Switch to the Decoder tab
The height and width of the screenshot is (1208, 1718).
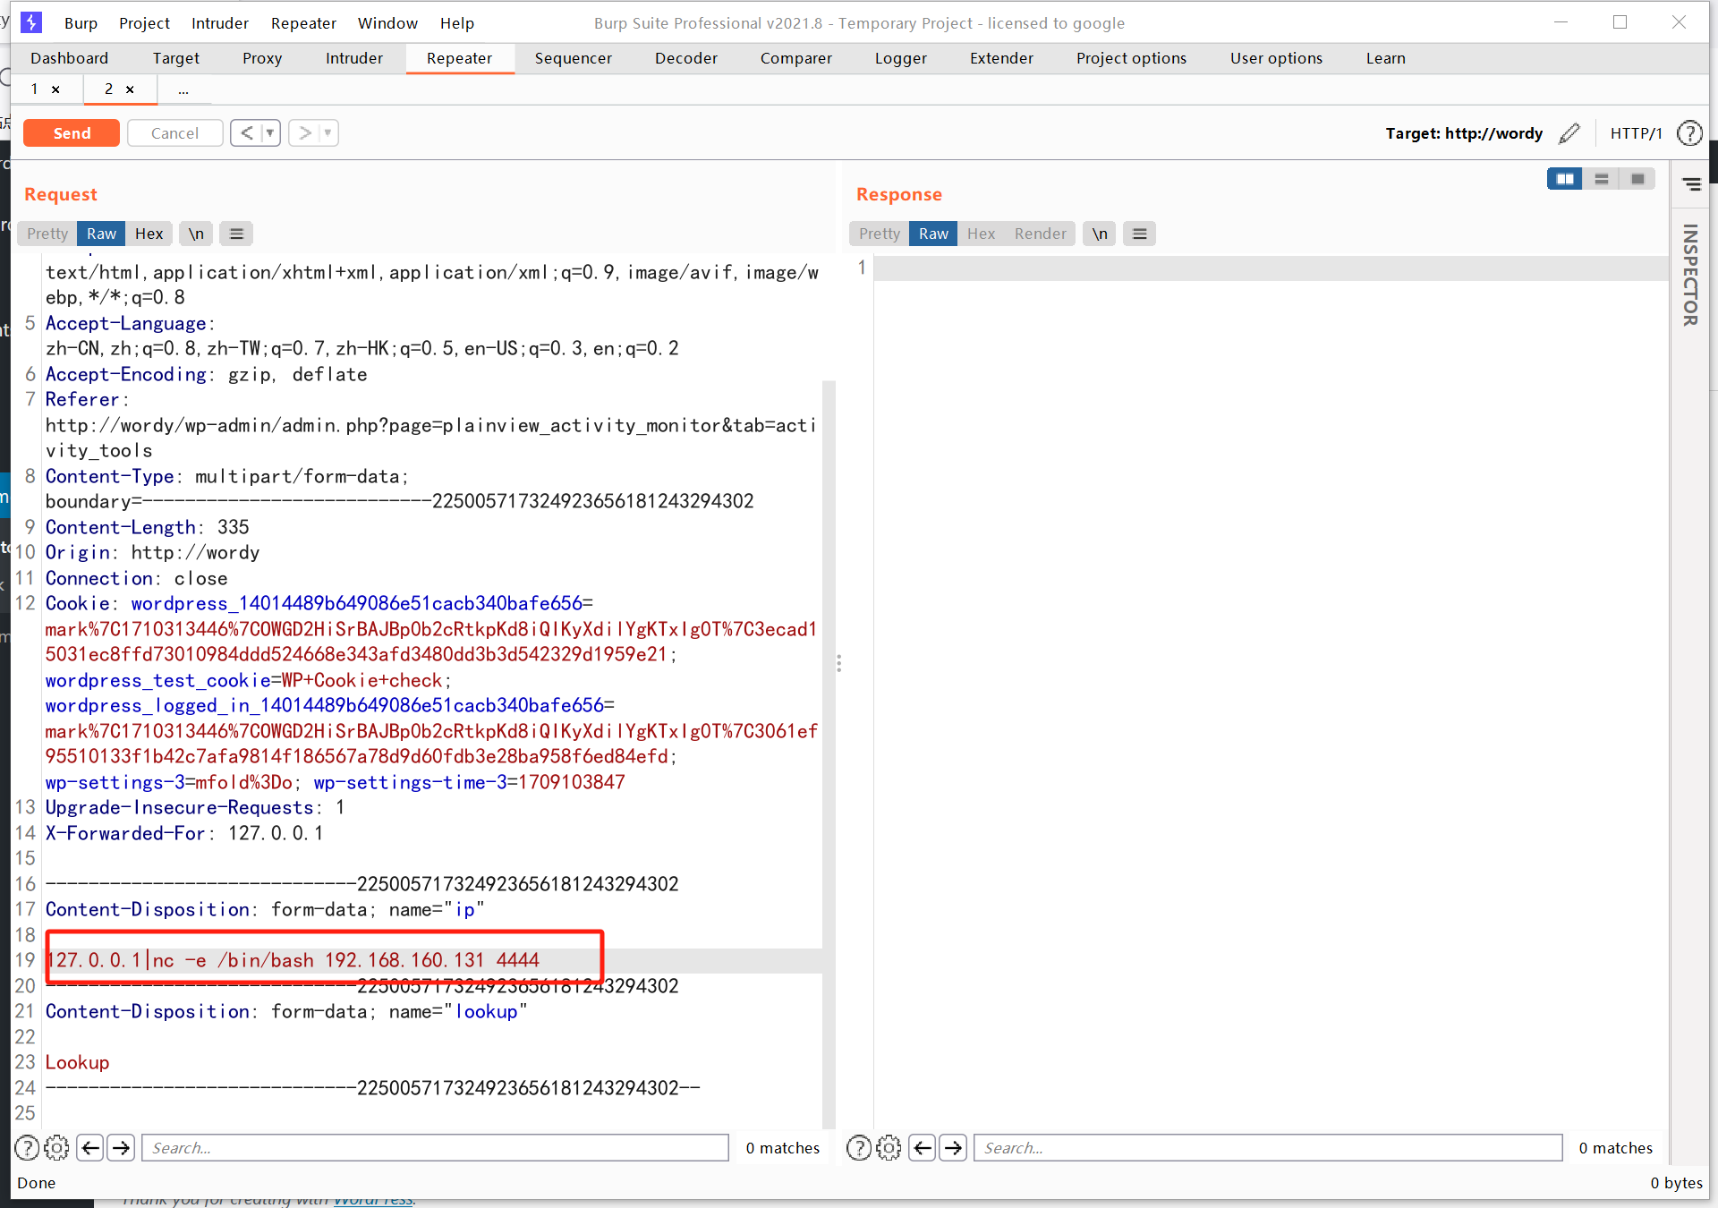point(685,58)
